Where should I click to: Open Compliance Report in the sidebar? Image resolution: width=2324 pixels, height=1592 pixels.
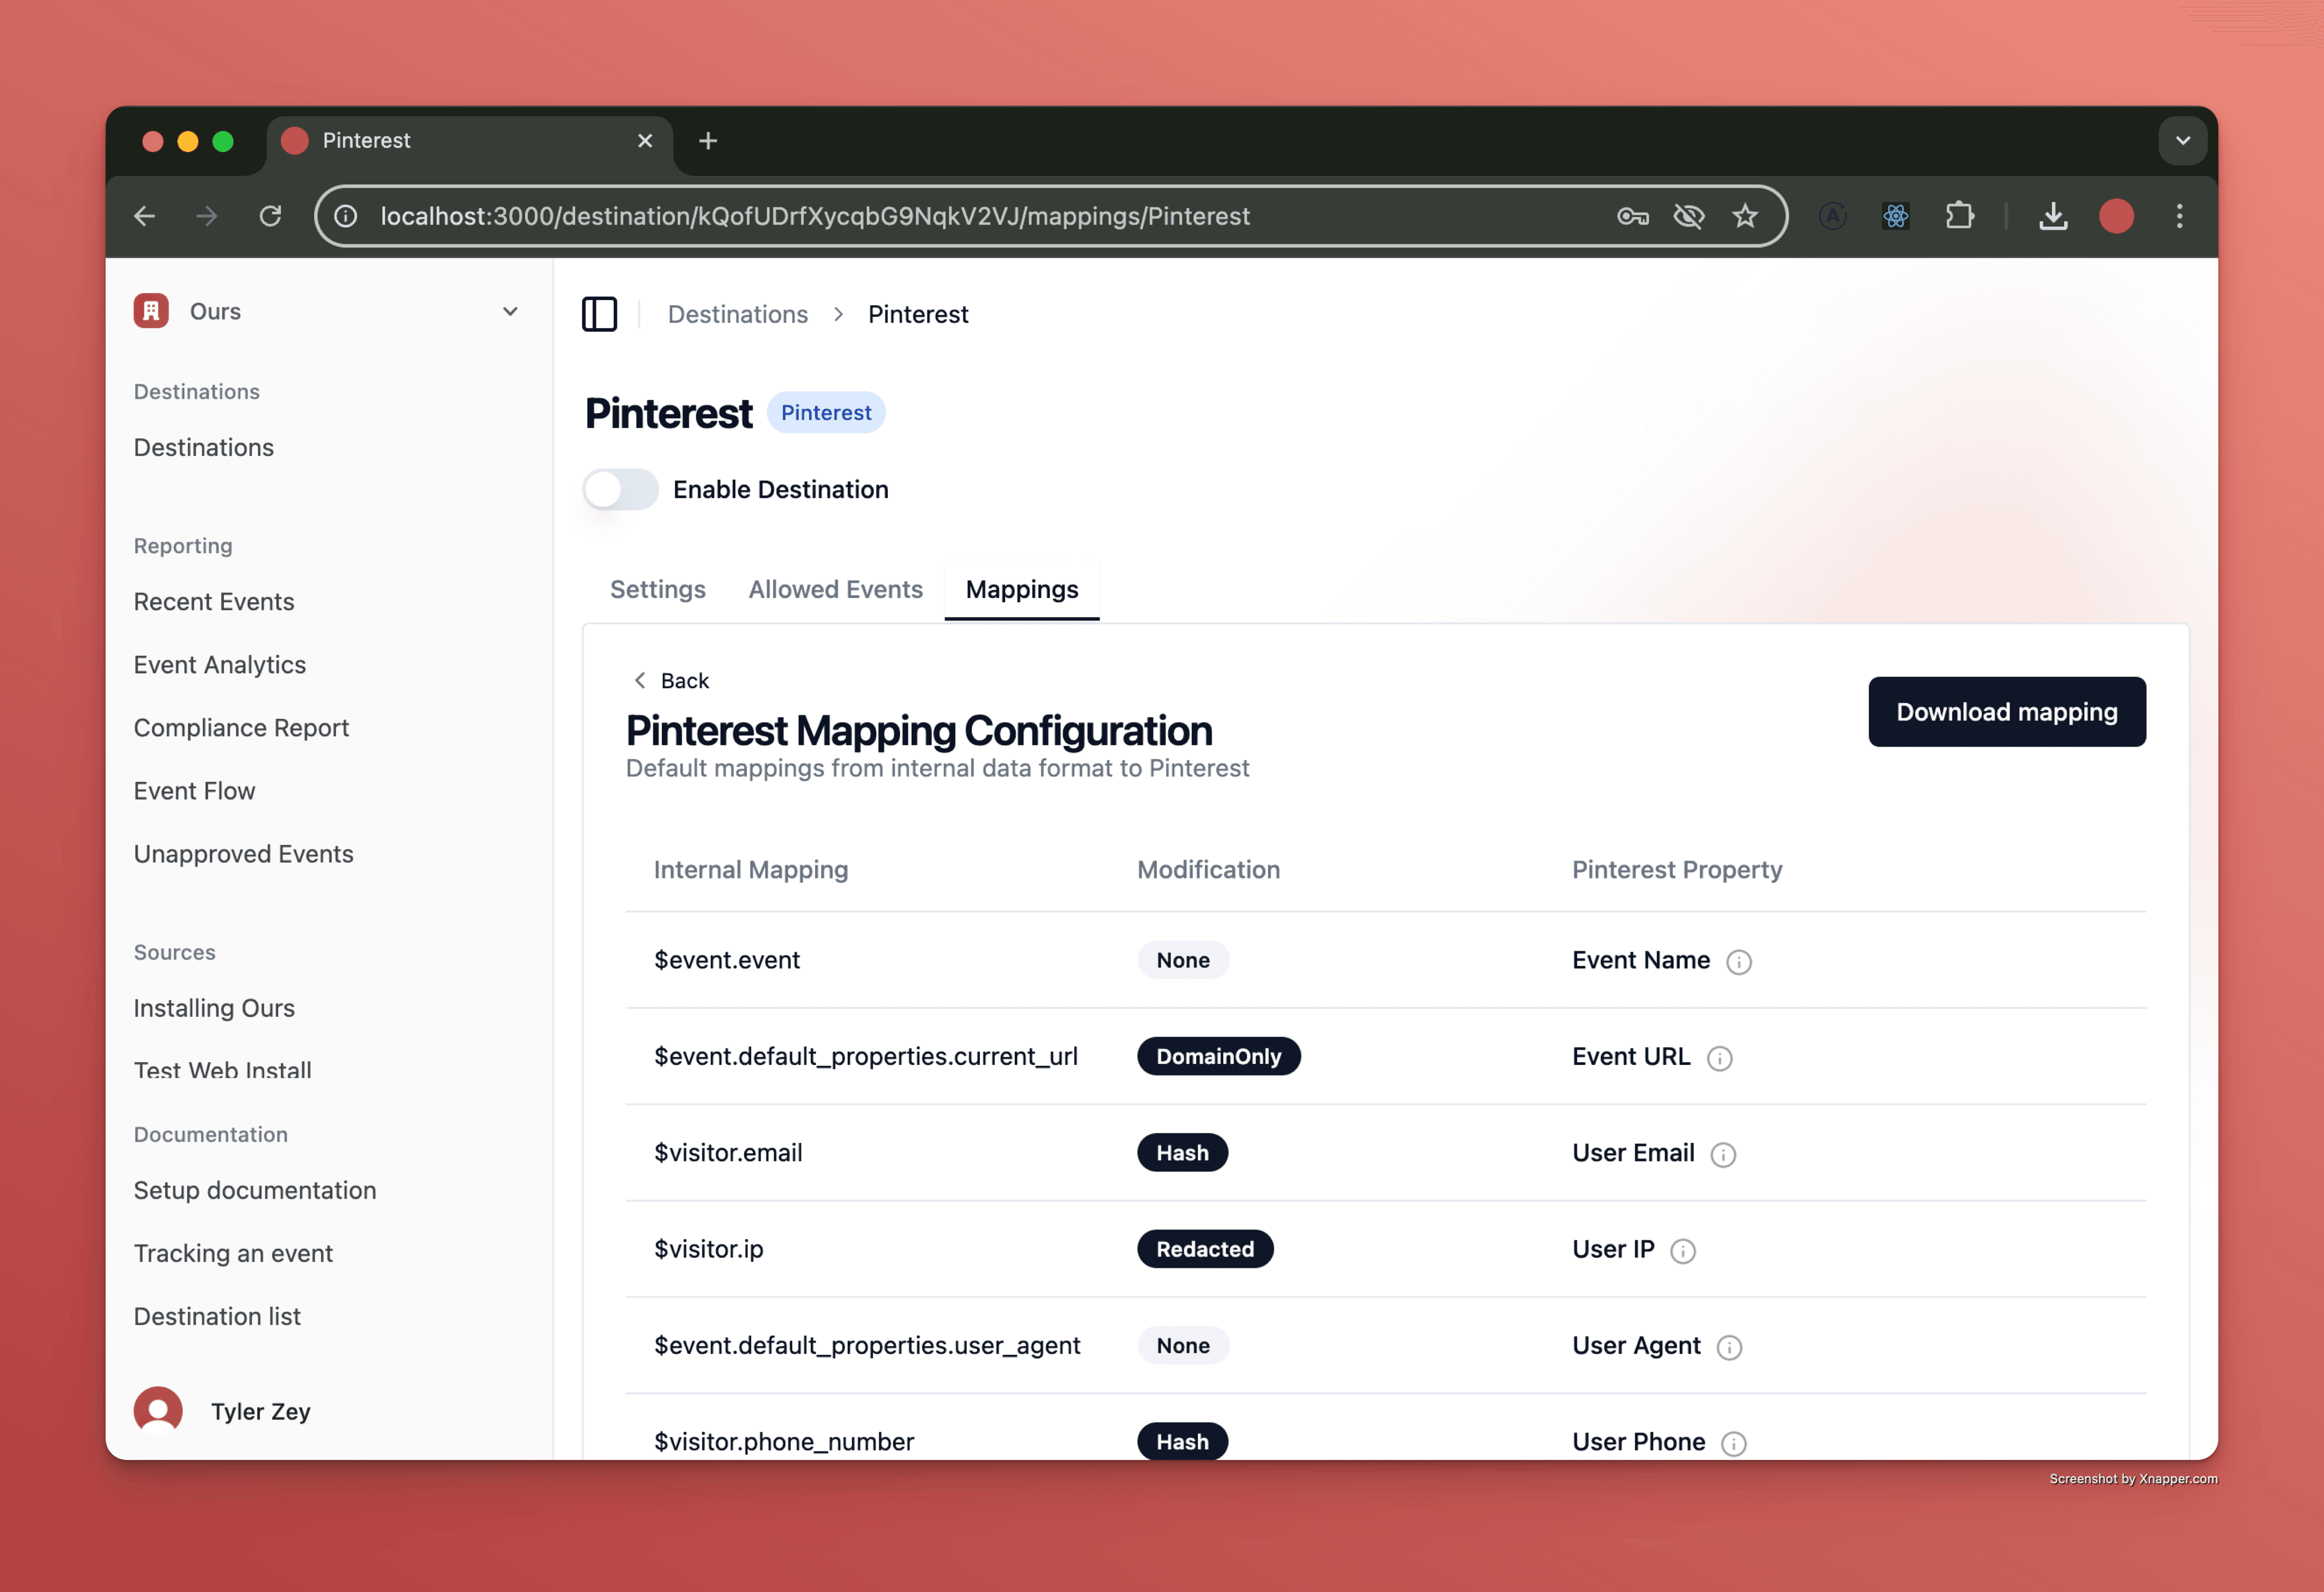241,727
